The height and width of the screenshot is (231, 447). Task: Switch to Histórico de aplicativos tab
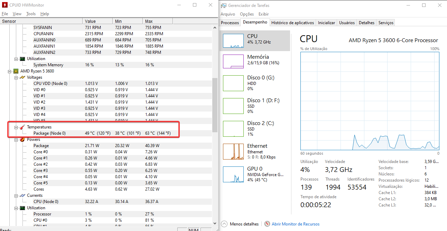click(293, 23)
